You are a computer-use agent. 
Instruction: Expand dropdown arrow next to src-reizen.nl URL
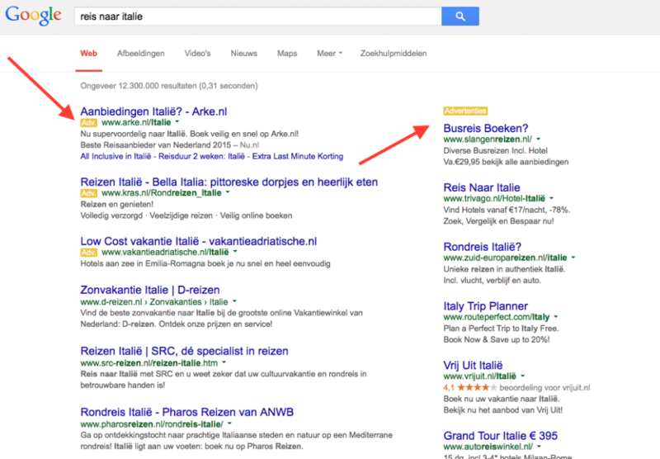pos(224,362)
